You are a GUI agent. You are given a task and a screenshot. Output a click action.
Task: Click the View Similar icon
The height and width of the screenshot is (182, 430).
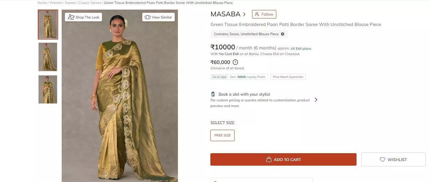pos(148,17)
